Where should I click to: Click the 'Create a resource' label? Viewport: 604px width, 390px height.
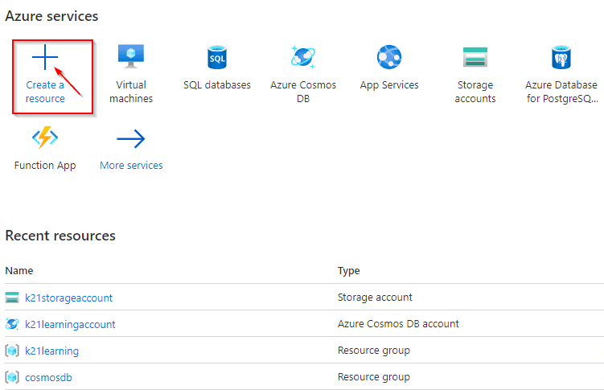pos(45,92)
